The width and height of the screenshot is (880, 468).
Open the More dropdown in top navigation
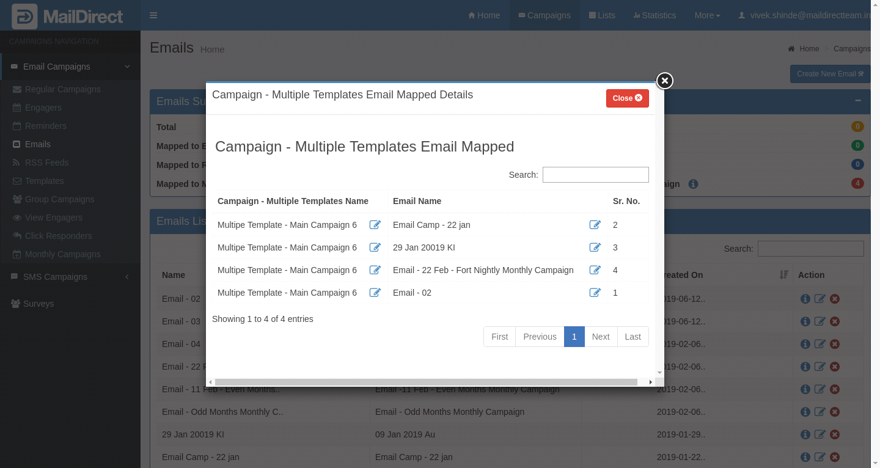click(x=707, y=15)
